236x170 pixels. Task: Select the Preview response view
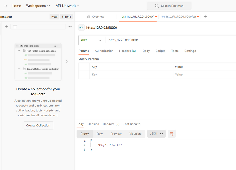pyautogui.click(x=116, y=134)
